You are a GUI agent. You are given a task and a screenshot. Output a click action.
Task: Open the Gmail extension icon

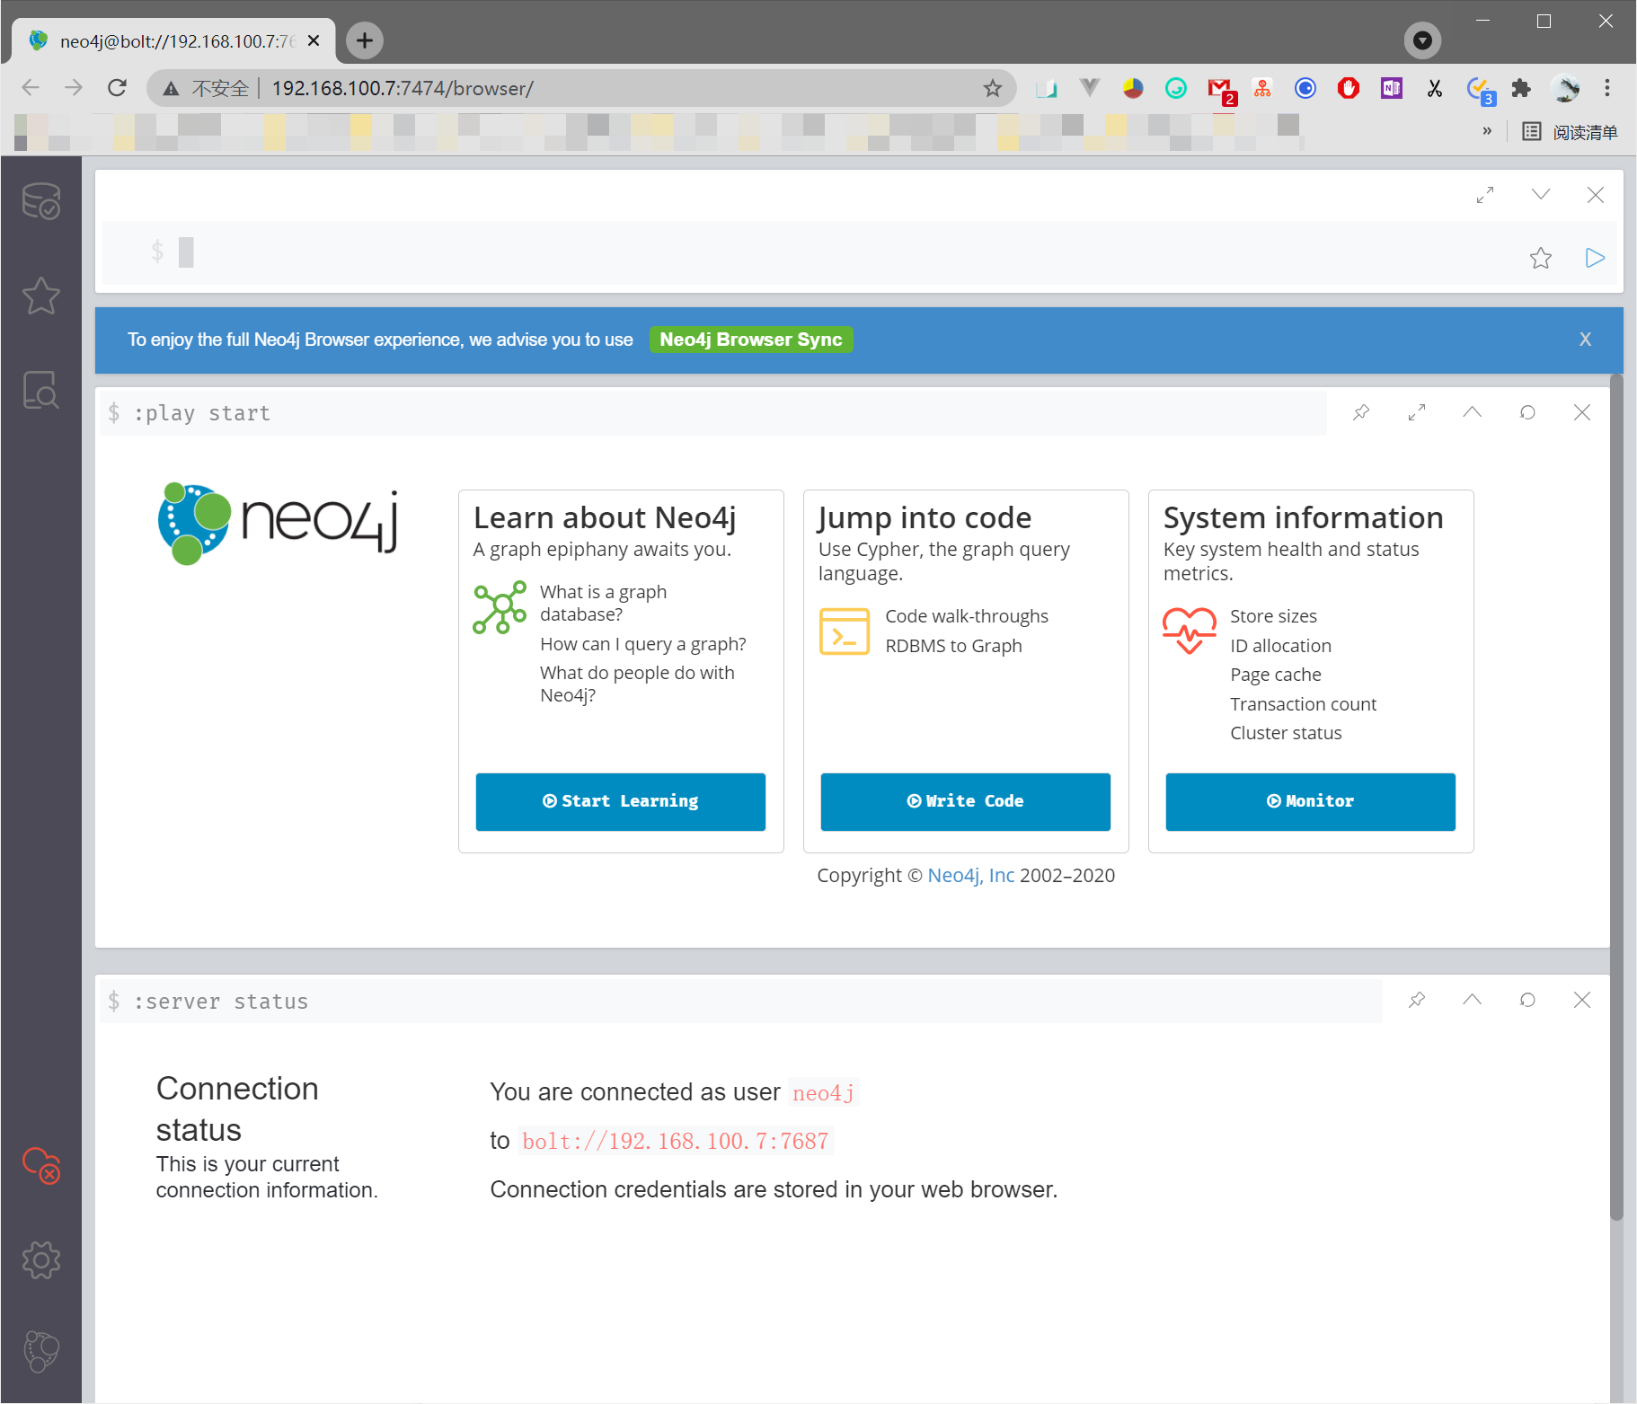pyautogui.click(x=1221, y=90)
